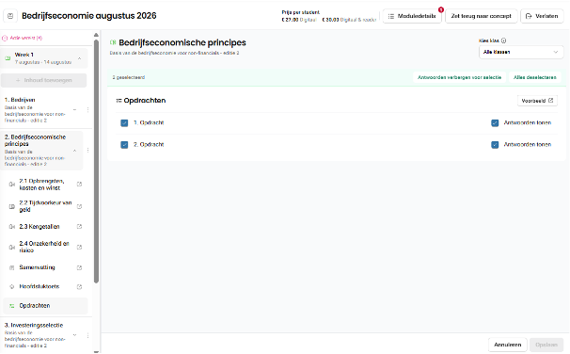Click Inhoud toevoegen button
The height and width of the screenshot is (354, 570).
pos(43,80)
